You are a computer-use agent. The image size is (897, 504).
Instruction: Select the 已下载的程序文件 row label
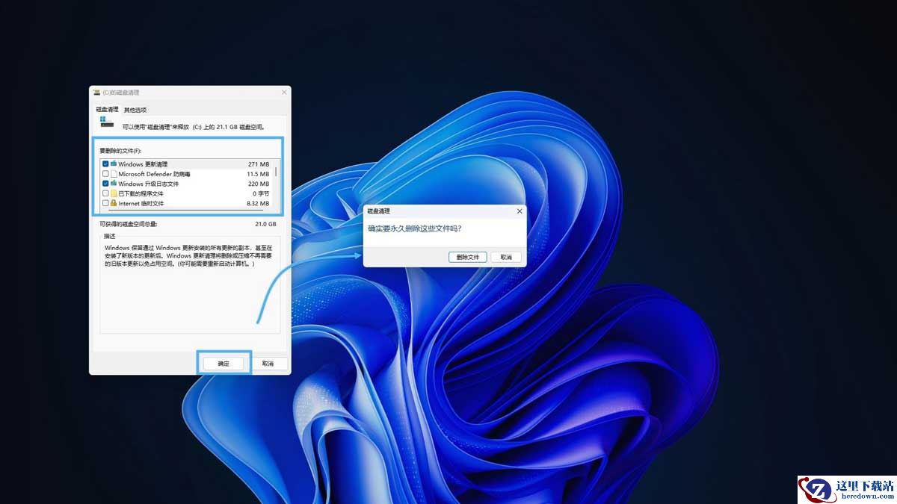tap(141, 193)
